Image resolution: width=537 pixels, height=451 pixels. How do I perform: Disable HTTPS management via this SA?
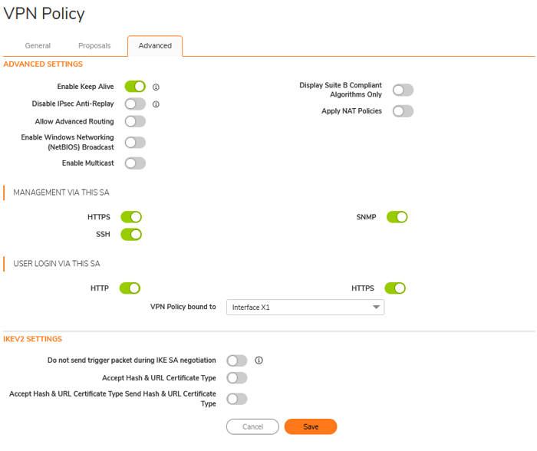click(x=131, y=217)
